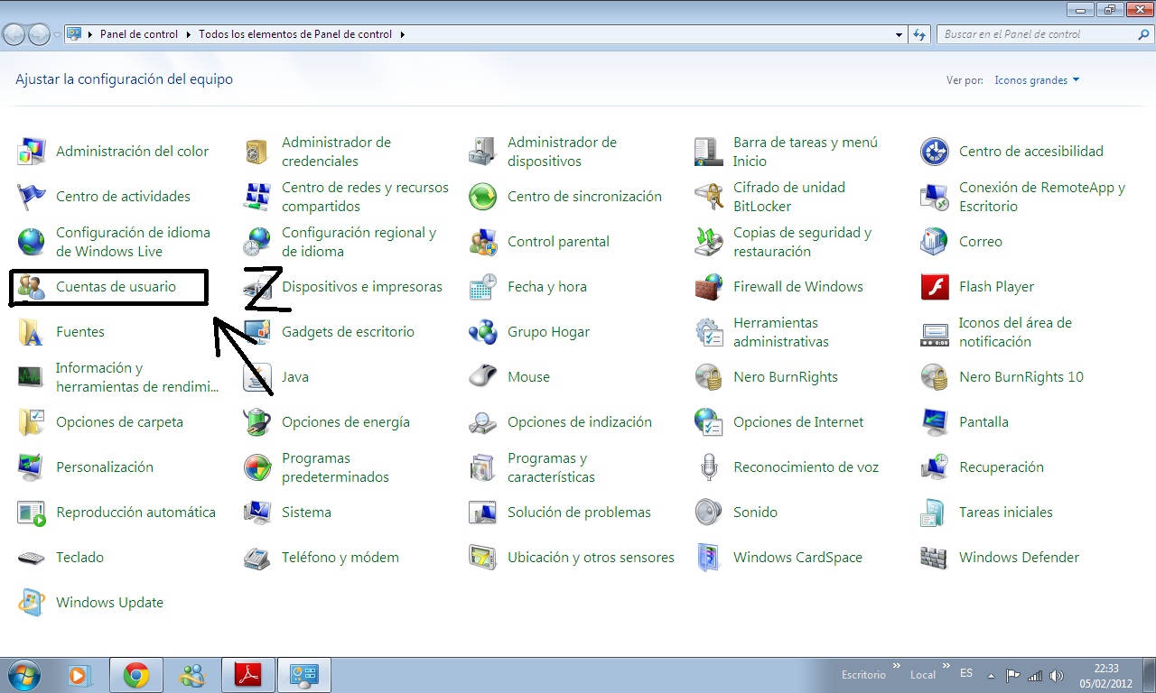Viewport: 1156px width, 693px height.
Task: Expand arrow after 'Panel de control' breadcrumb
Action: pyautogui.click(x=189, y=34)
